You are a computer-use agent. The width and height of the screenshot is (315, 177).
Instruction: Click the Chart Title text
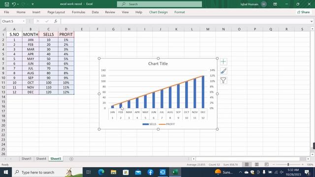(x=158, y=63)
